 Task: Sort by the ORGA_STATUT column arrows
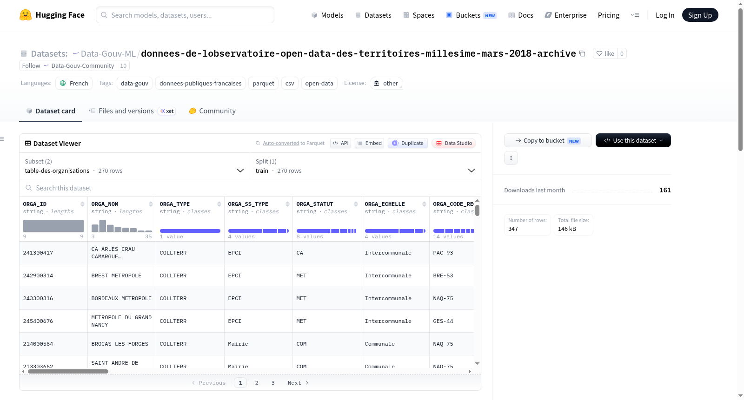click(356, 204)
